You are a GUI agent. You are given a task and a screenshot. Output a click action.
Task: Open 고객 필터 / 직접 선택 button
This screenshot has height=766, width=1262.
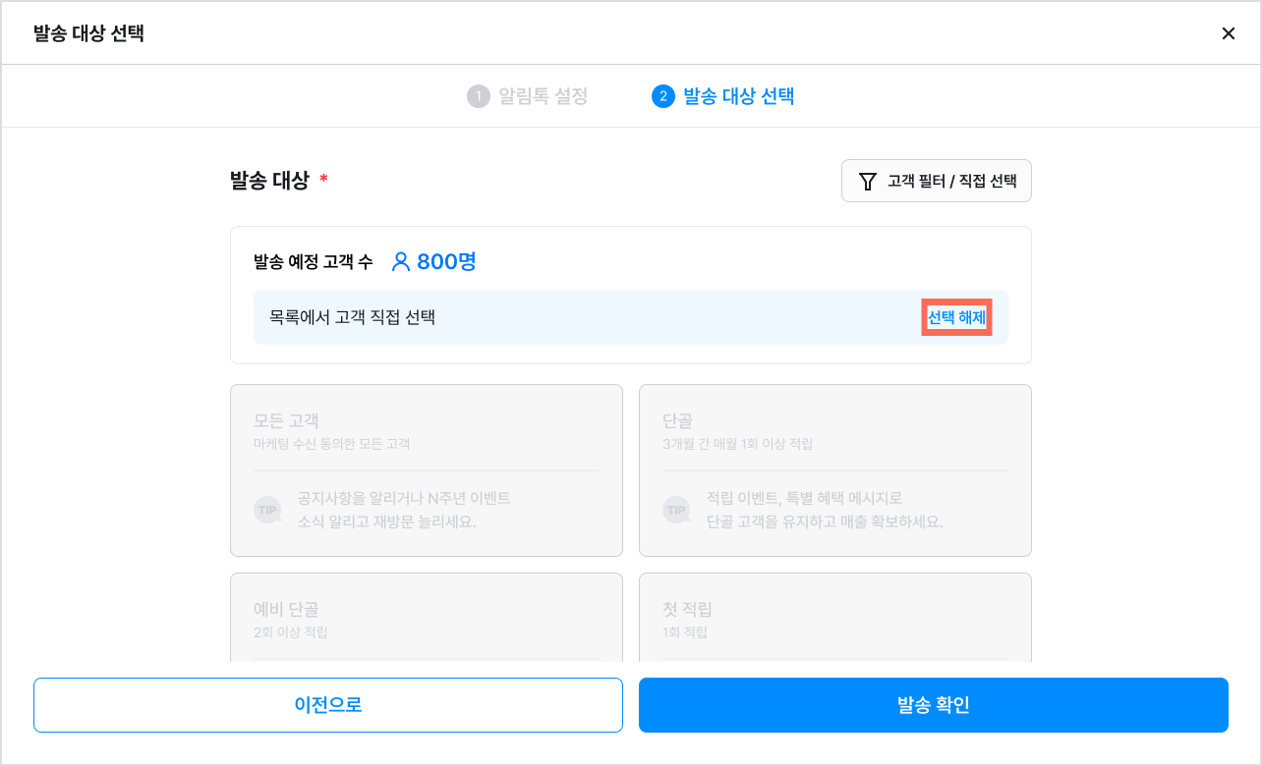(936, 181)
